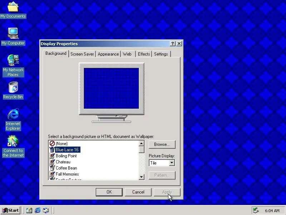Click the What's This help button

(172, 43)
